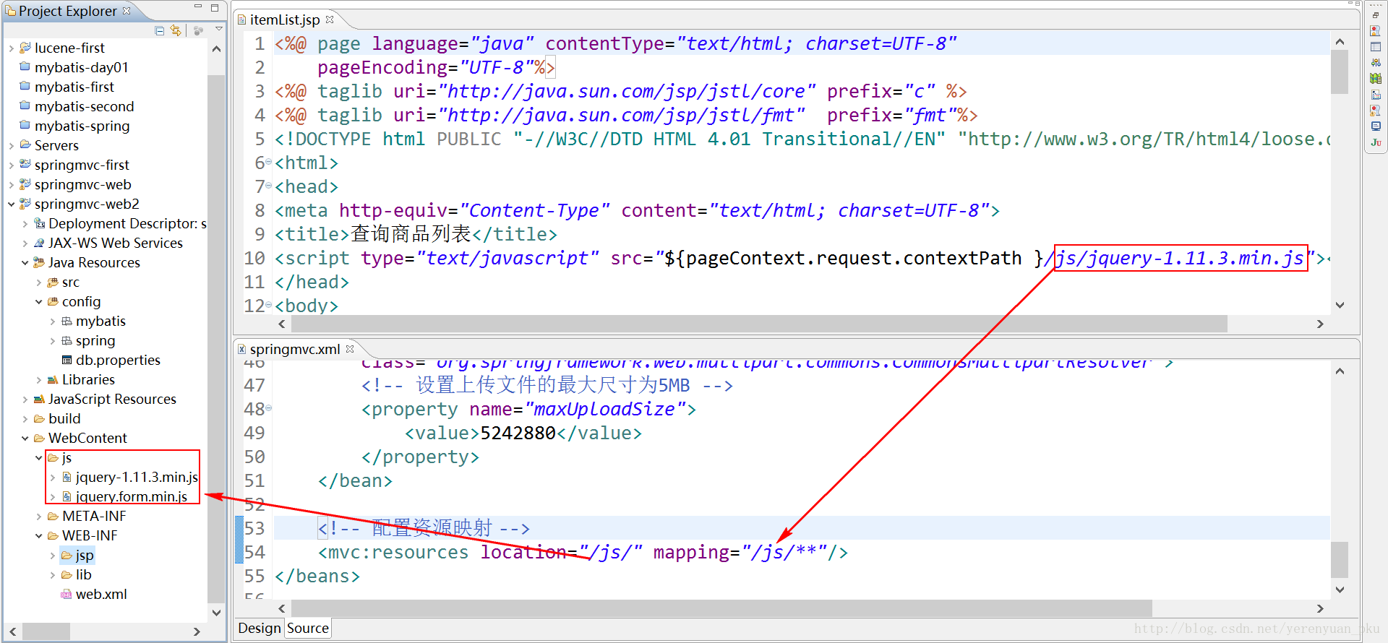Expand the spring package under config
The height and width of the screenshot is (643, 1388).
pyautogui.click(x=53, y=340)
